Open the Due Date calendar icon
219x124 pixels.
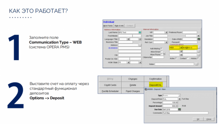pyautogui.click(x=180, y=109)
